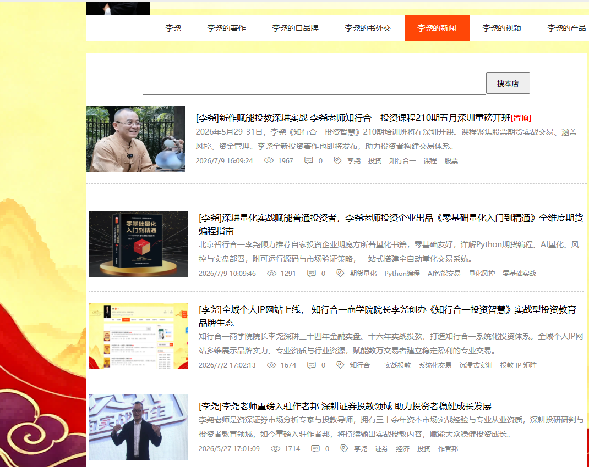Select the 系统化交易 tag
Screen dimensions: 589x467
(435, 365)
